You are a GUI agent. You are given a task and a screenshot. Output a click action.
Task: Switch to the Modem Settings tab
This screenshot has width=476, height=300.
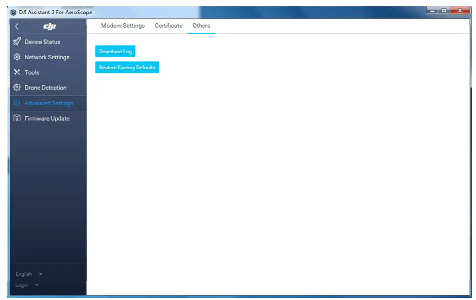123,26
